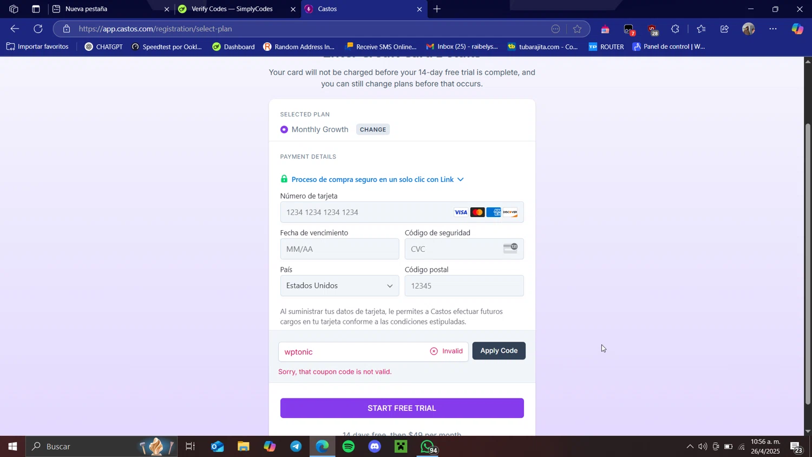Switch to the Verify Codes SimplyCodes tab
This screenshot has height=457, width=812.
click(x=238, y=9)
